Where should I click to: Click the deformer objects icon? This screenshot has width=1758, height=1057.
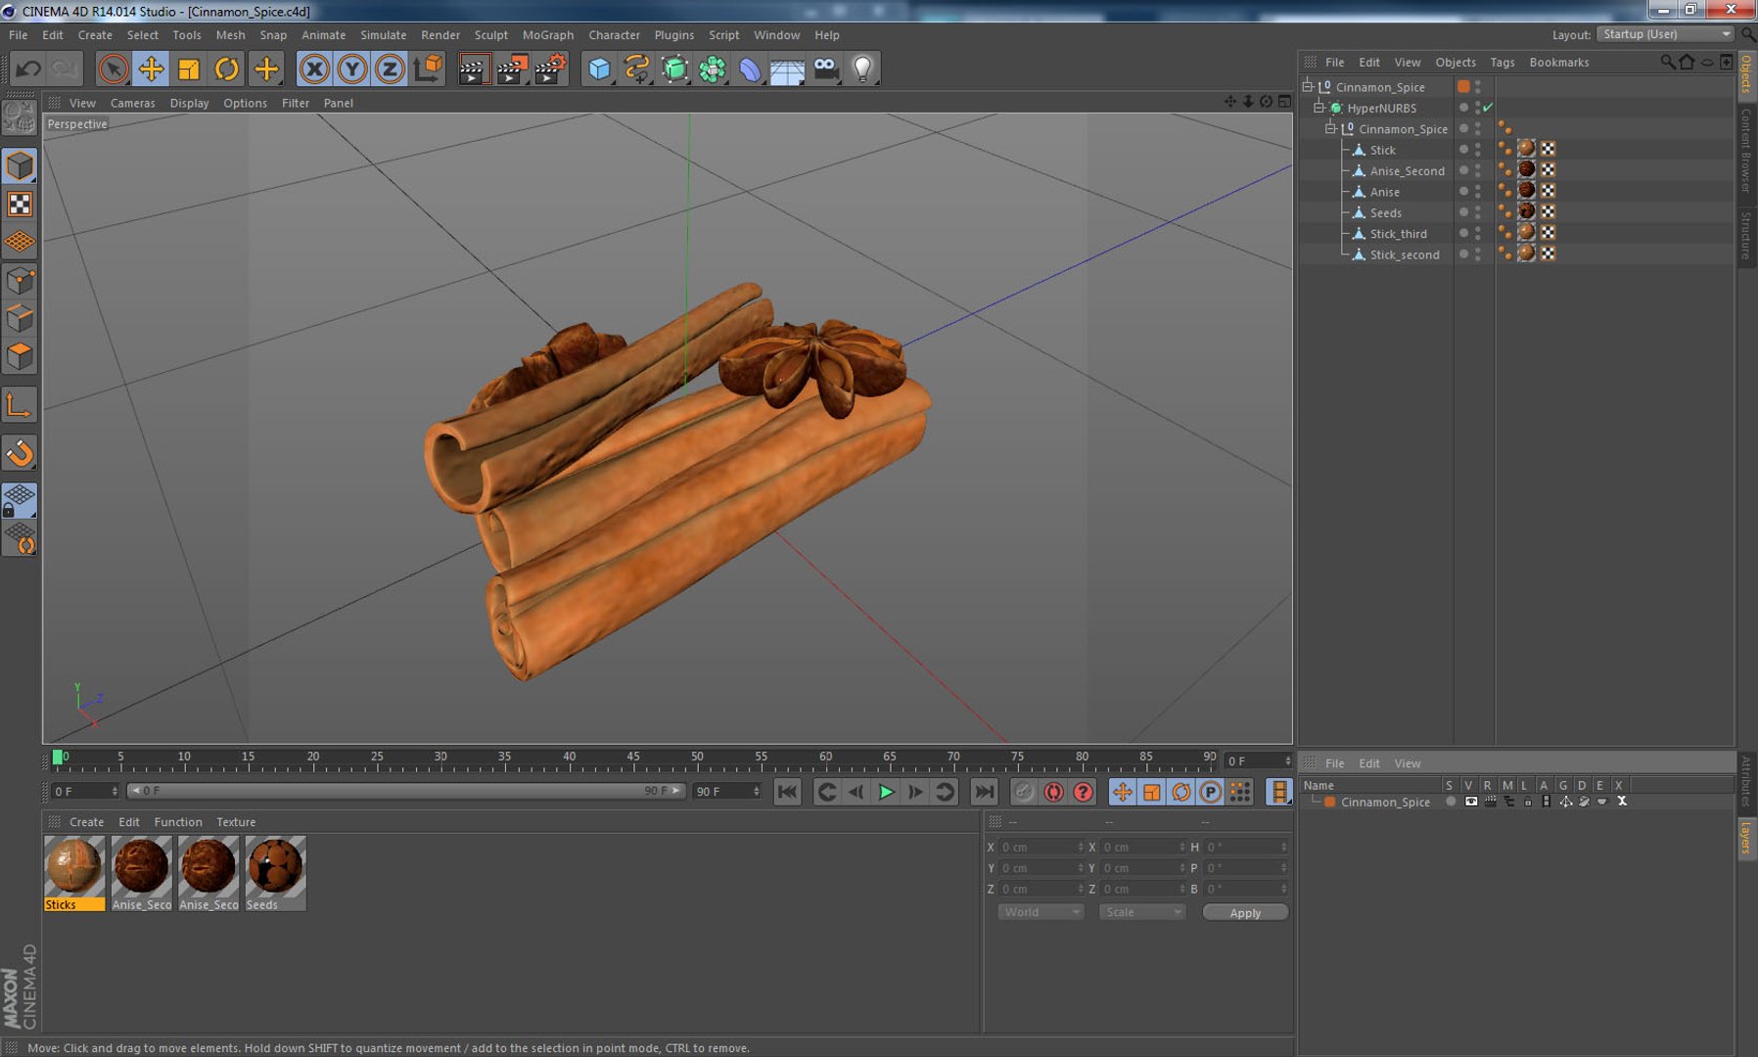(x=750, y=69)
